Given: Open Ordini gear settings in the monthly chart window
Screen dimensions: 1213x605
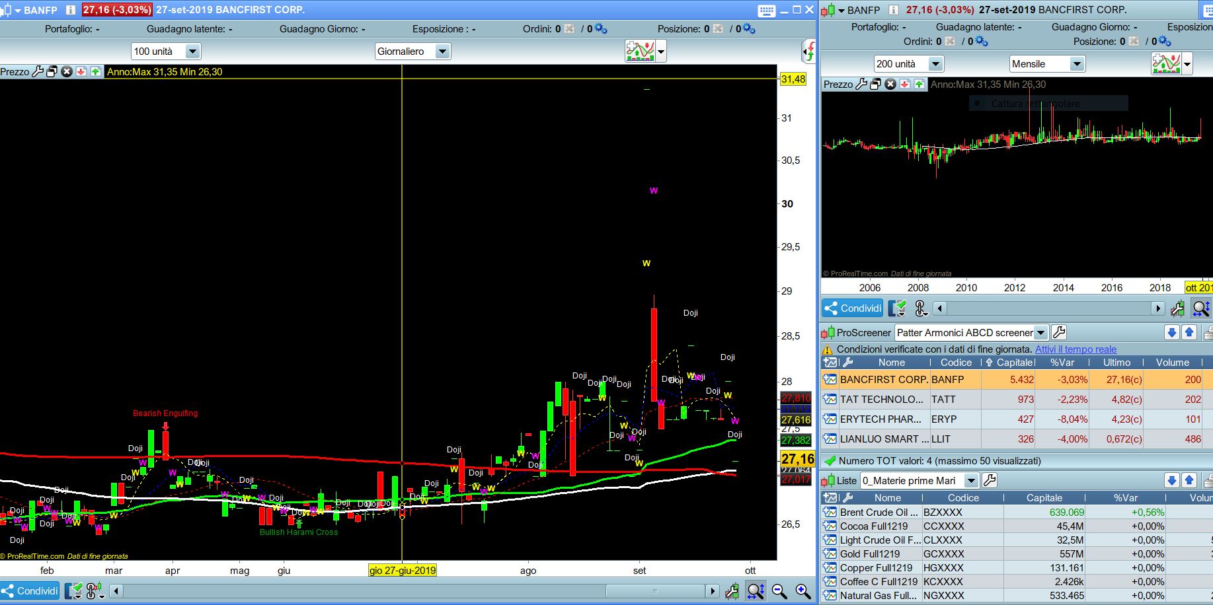Looking at the screenshot, I should (x=982, y=41).
